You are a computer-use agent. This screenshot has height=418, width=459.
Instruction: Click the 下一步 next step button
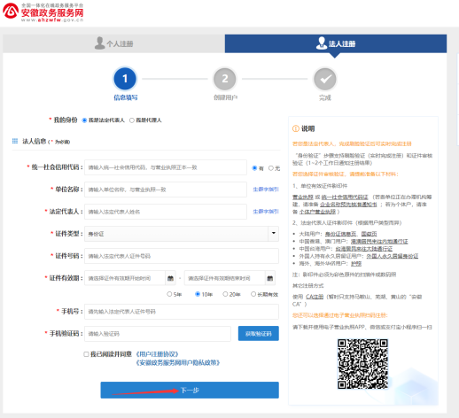pyautogui.click(x=190, y=390)
